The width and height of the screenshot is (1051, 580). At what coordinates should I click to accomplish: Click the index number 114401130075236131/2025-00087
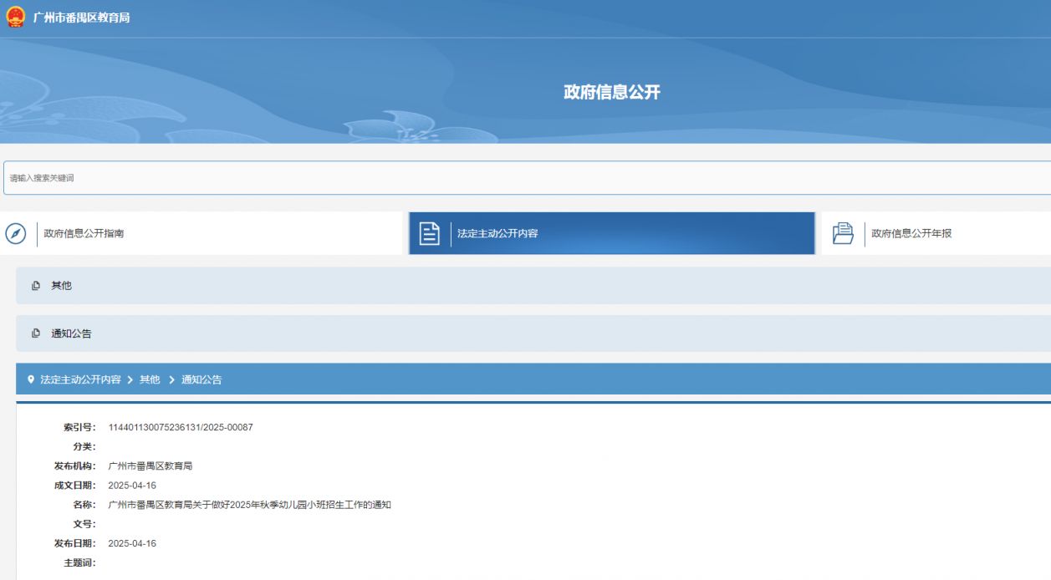point(181,428)
